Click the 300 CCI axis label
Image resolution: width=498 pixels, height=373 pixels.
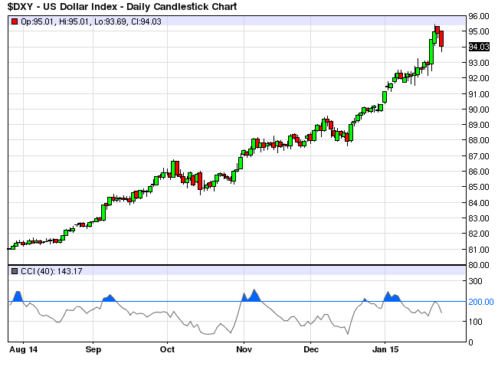click(x=476, y=281)
